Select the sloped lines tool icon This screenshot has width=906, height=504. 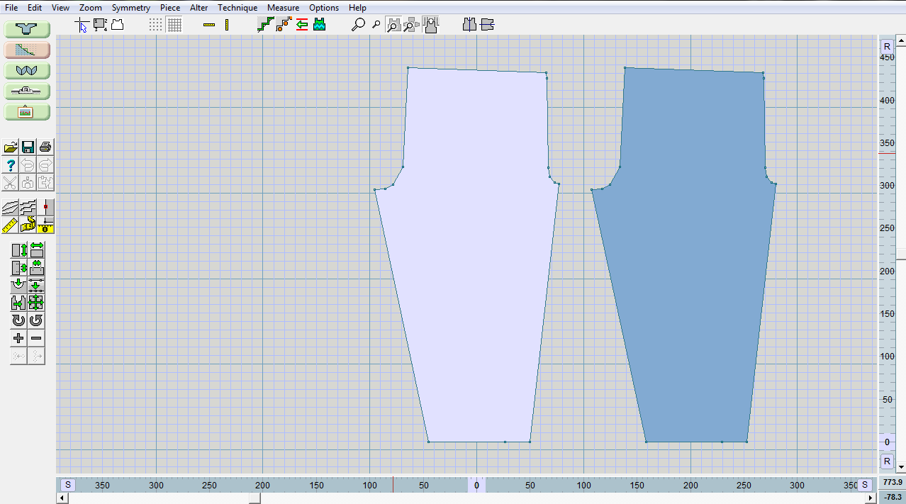click(x=11, y=207)
